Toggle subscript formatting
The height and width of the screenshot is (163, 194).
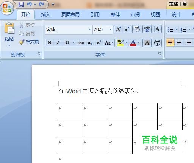tap(89, 43)
